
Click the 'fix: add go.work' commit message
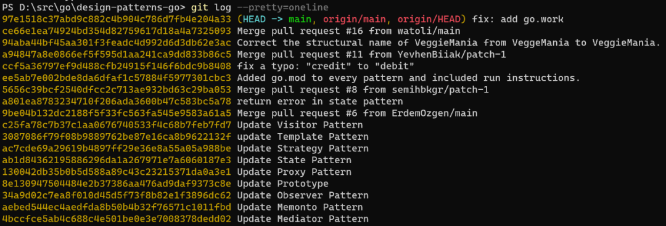[x=518, y=19]
